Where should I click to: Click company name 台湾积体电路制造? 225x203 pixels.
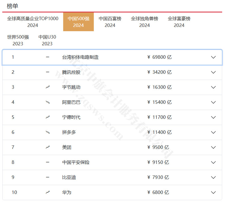[x=80, y=57]
